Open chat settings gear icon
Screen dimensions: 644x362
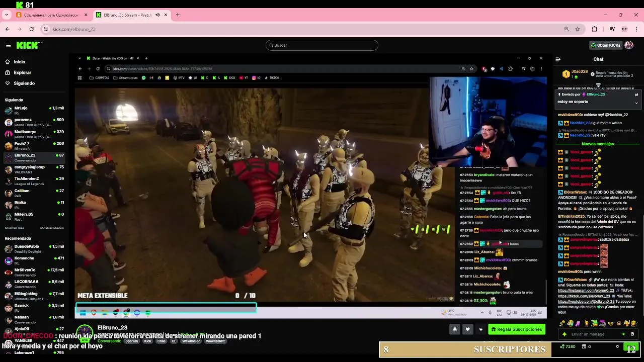617,346
